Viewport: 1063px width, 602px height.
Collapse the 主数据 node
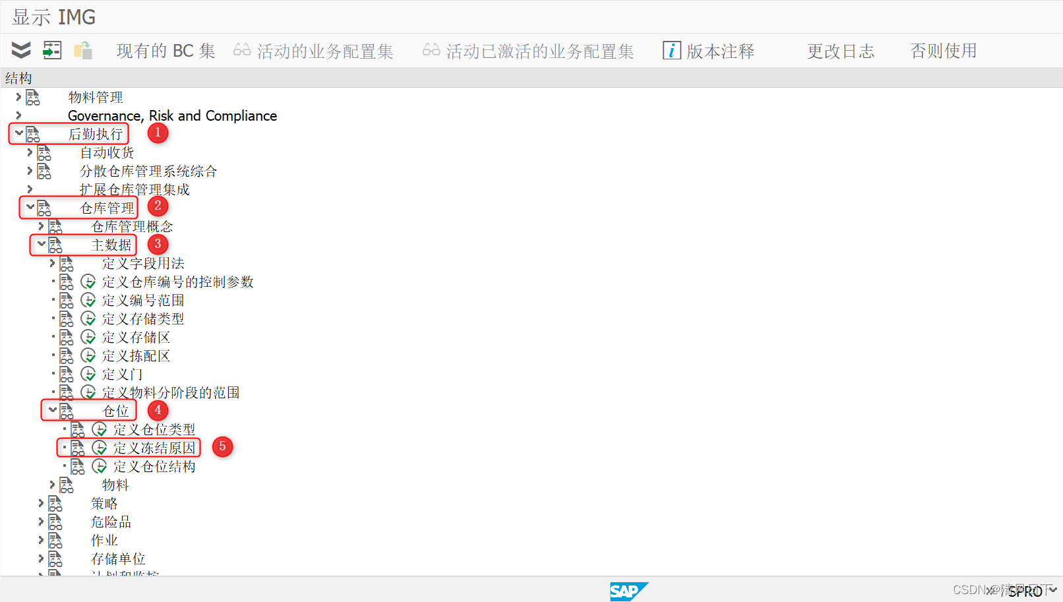41,244
